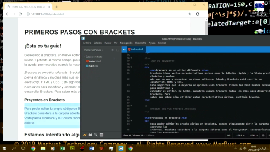This screenshot has width=270, height=152.
Task: Click the tools icon in the Brackets bottom bar
Action: (96, 135)
